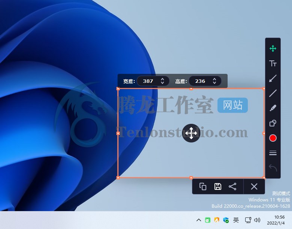Select the Arrow drawing tool
This screenshot has height=229, width=292.
(273, 78)
